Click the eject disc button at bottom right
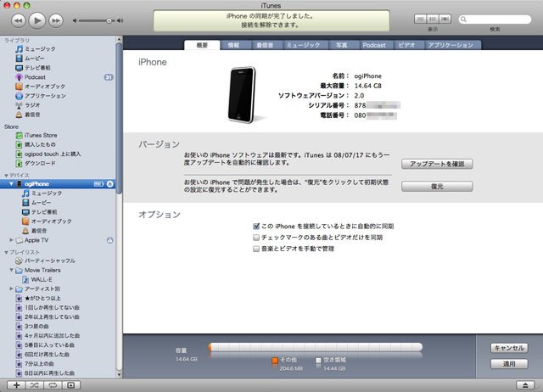543x392 pixels. [x=525, y=385]
